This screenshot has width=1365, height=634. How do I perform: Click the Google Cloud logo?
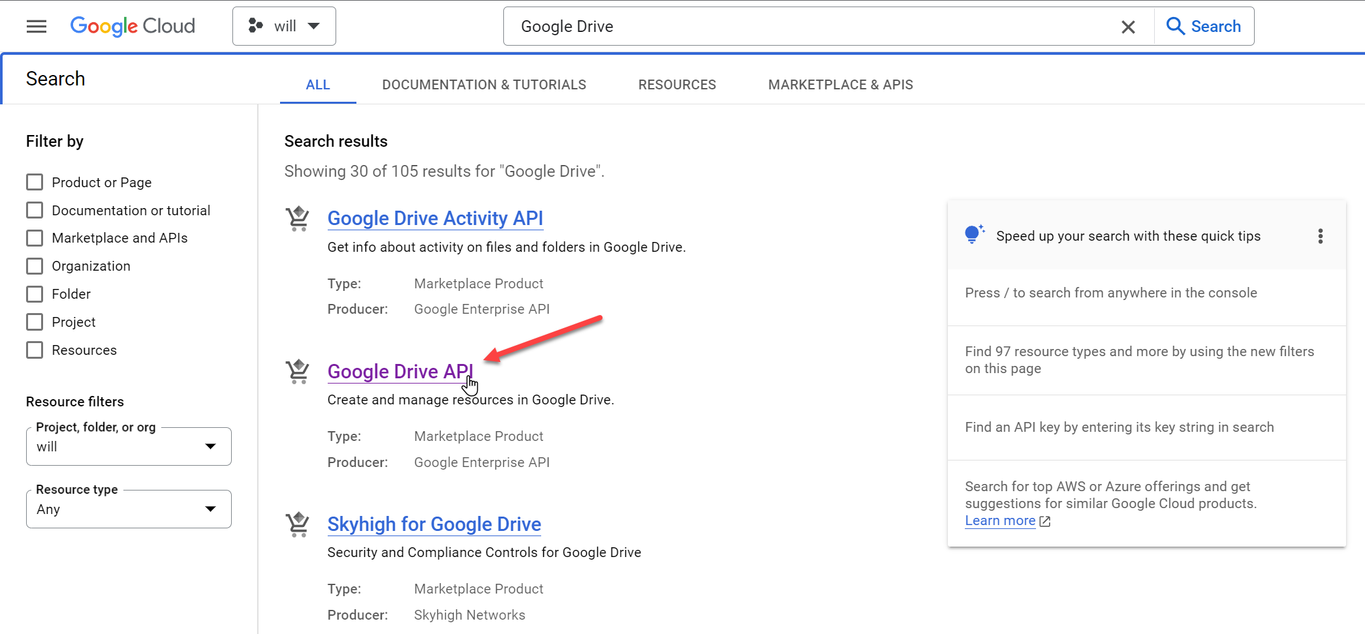tap(133, 26)
